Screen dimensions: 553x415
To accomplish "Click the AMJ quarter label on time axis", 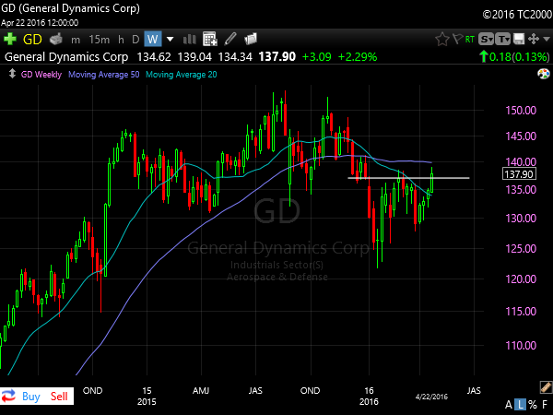I will pyautogui.click(x=201, y=391).
